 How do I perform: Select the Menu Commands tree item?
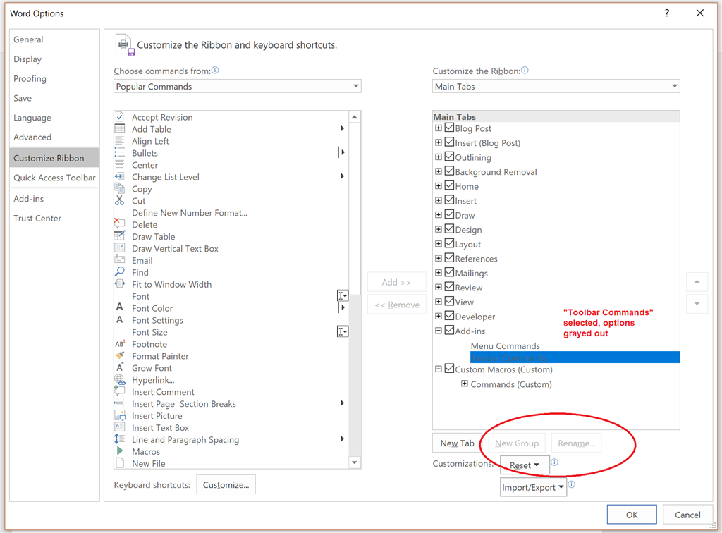(505, 345)
